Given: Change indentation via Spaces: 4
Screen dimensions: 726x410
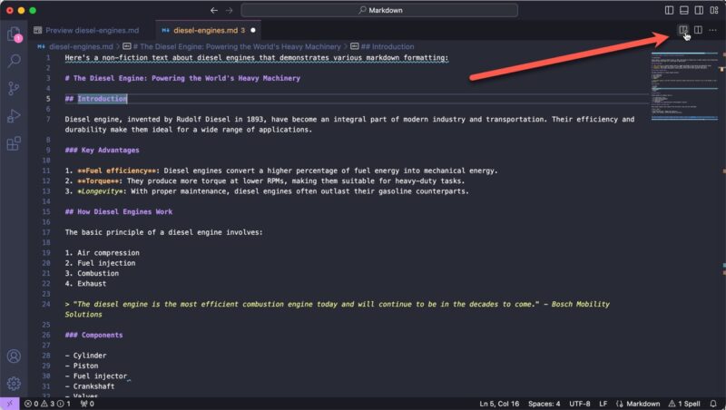Looking at the screenshot, I should pyautogui.click(x=544, y=404).
